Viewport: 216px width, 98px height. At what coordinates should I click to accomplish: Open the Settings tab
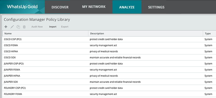pyautogui.click(x=156, y=7)
